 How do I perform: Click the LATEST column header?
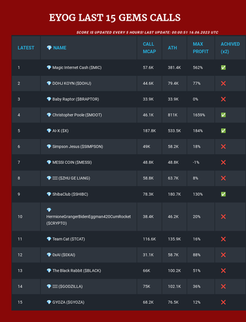coord(26,48)
